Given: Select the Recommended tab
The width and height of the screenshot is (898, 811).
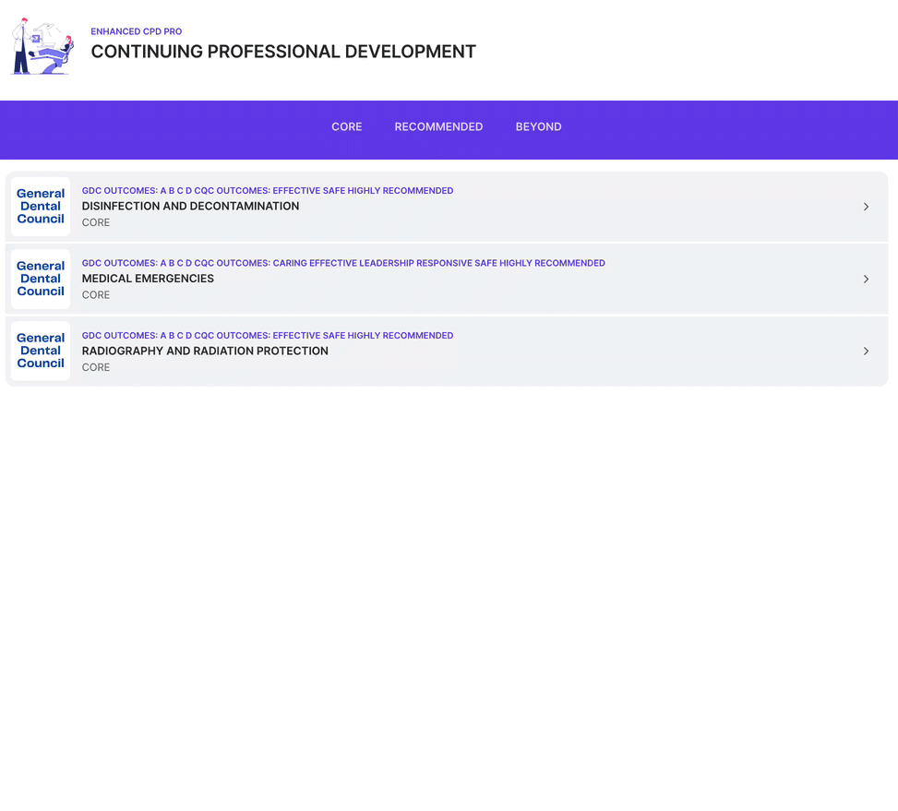Looking at the screenshot, I should tap(438, 127).
